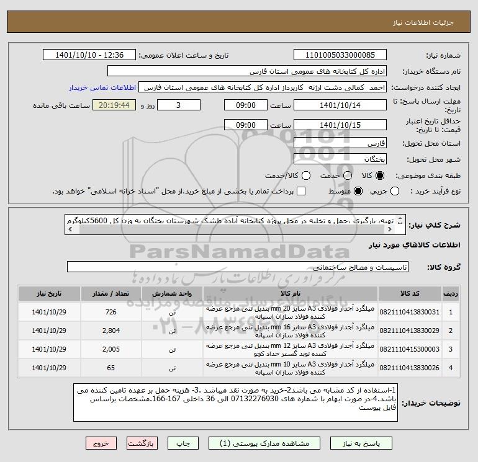Click the quantity cell 2,005
This screenshot has height=462, width=478.
111,349
